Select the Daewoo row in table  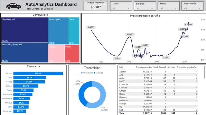pyautogui.click(x=158, y=97)
